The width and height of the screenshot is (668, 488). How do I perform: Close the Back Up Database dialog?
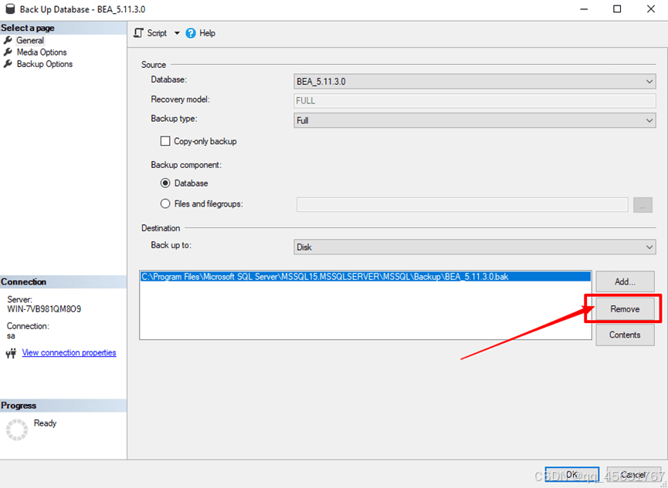650,9
